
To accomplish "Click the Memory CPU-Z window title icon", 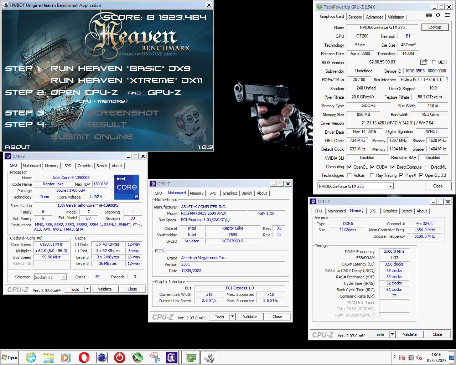I will [x=313, y=201].
